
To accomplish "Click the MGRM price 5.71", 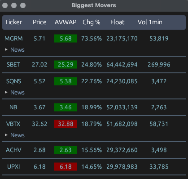I will pos(39,39).
